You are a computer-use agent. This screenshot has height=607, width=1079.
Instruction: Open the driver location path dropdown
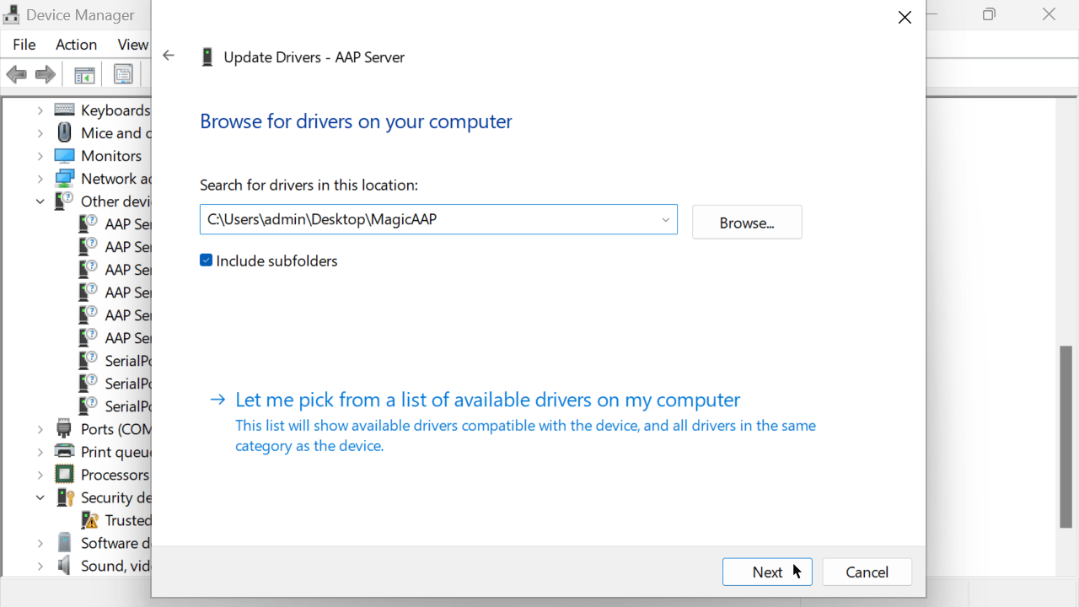click(x=665, y=220)
